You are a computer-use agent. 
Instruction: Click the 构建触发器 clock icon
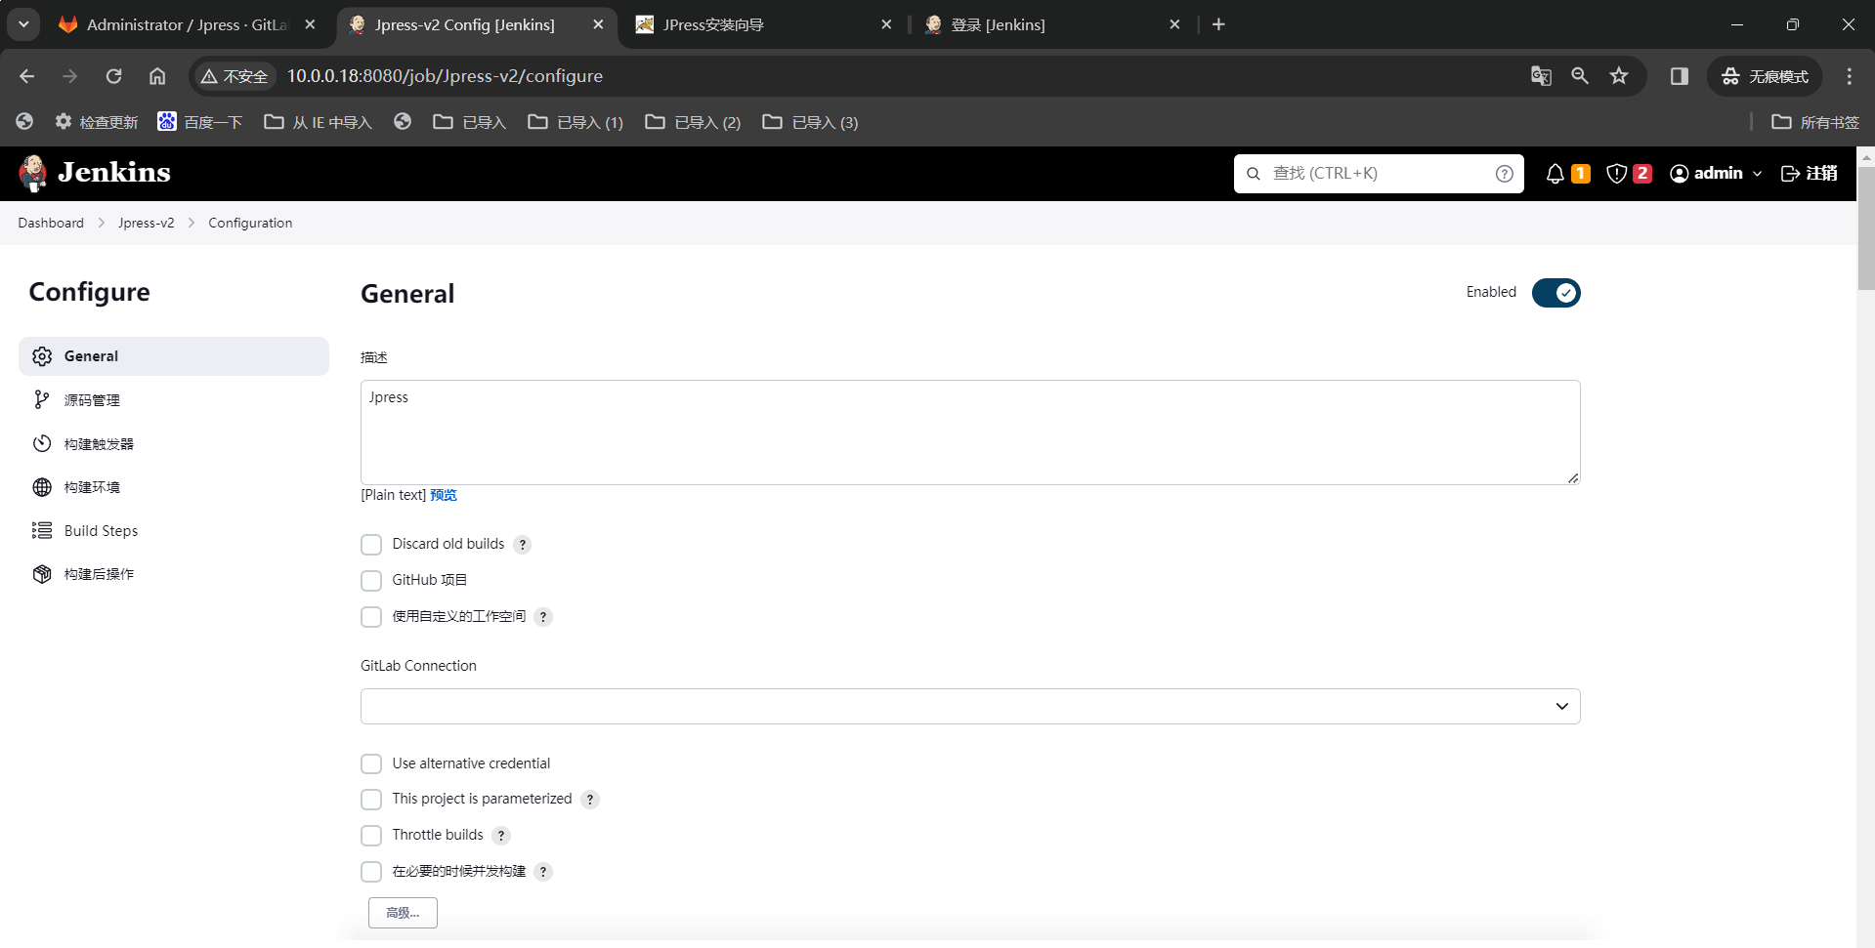(42, 444)
